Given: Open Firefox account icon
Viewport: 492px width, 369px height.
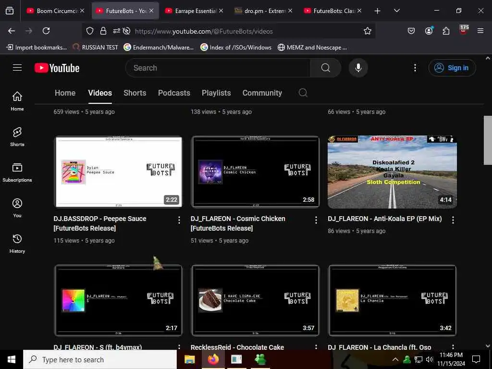Looking at the screenshot, I should point(429,31).
